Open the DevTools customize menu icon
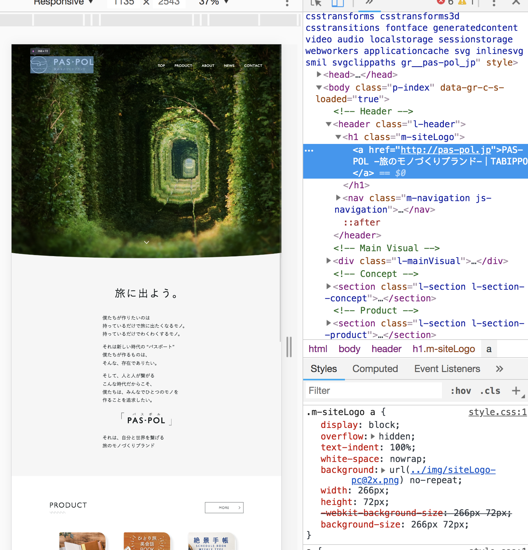528x550 pixels. [x=494, y=3]
